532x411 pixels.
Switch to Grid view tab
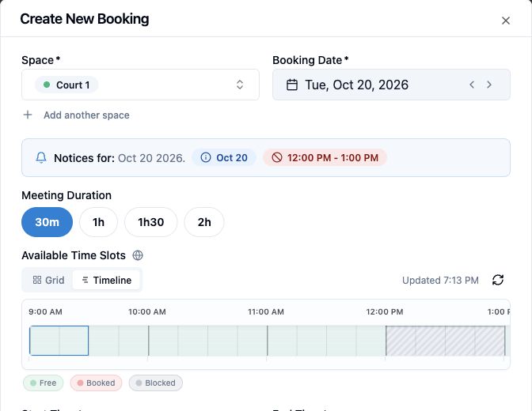pyautogui.click(x=48, y=280)
